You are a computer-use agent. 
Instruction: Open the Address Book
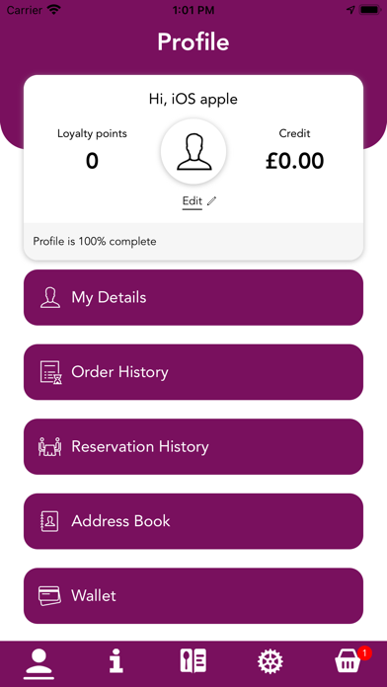(x=193, y=521)
